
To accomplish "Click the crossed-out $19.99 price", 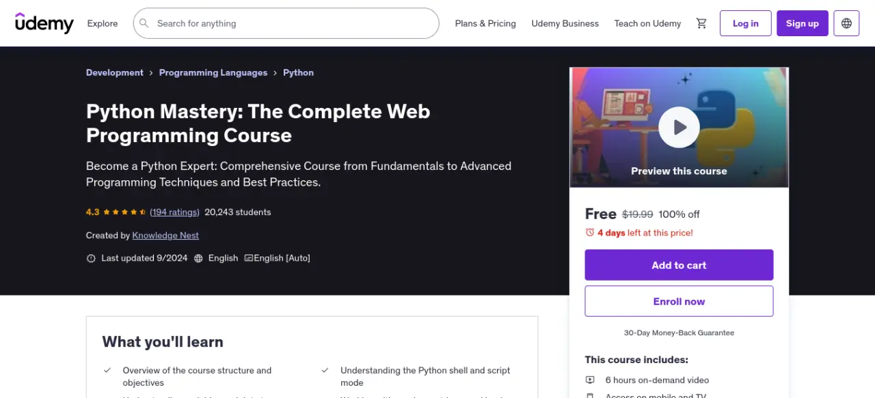I will 638,214.
